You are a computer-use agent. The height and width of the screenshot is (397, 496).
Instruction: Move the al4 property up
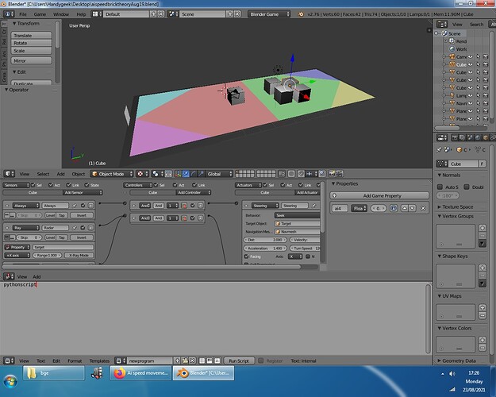405,208
